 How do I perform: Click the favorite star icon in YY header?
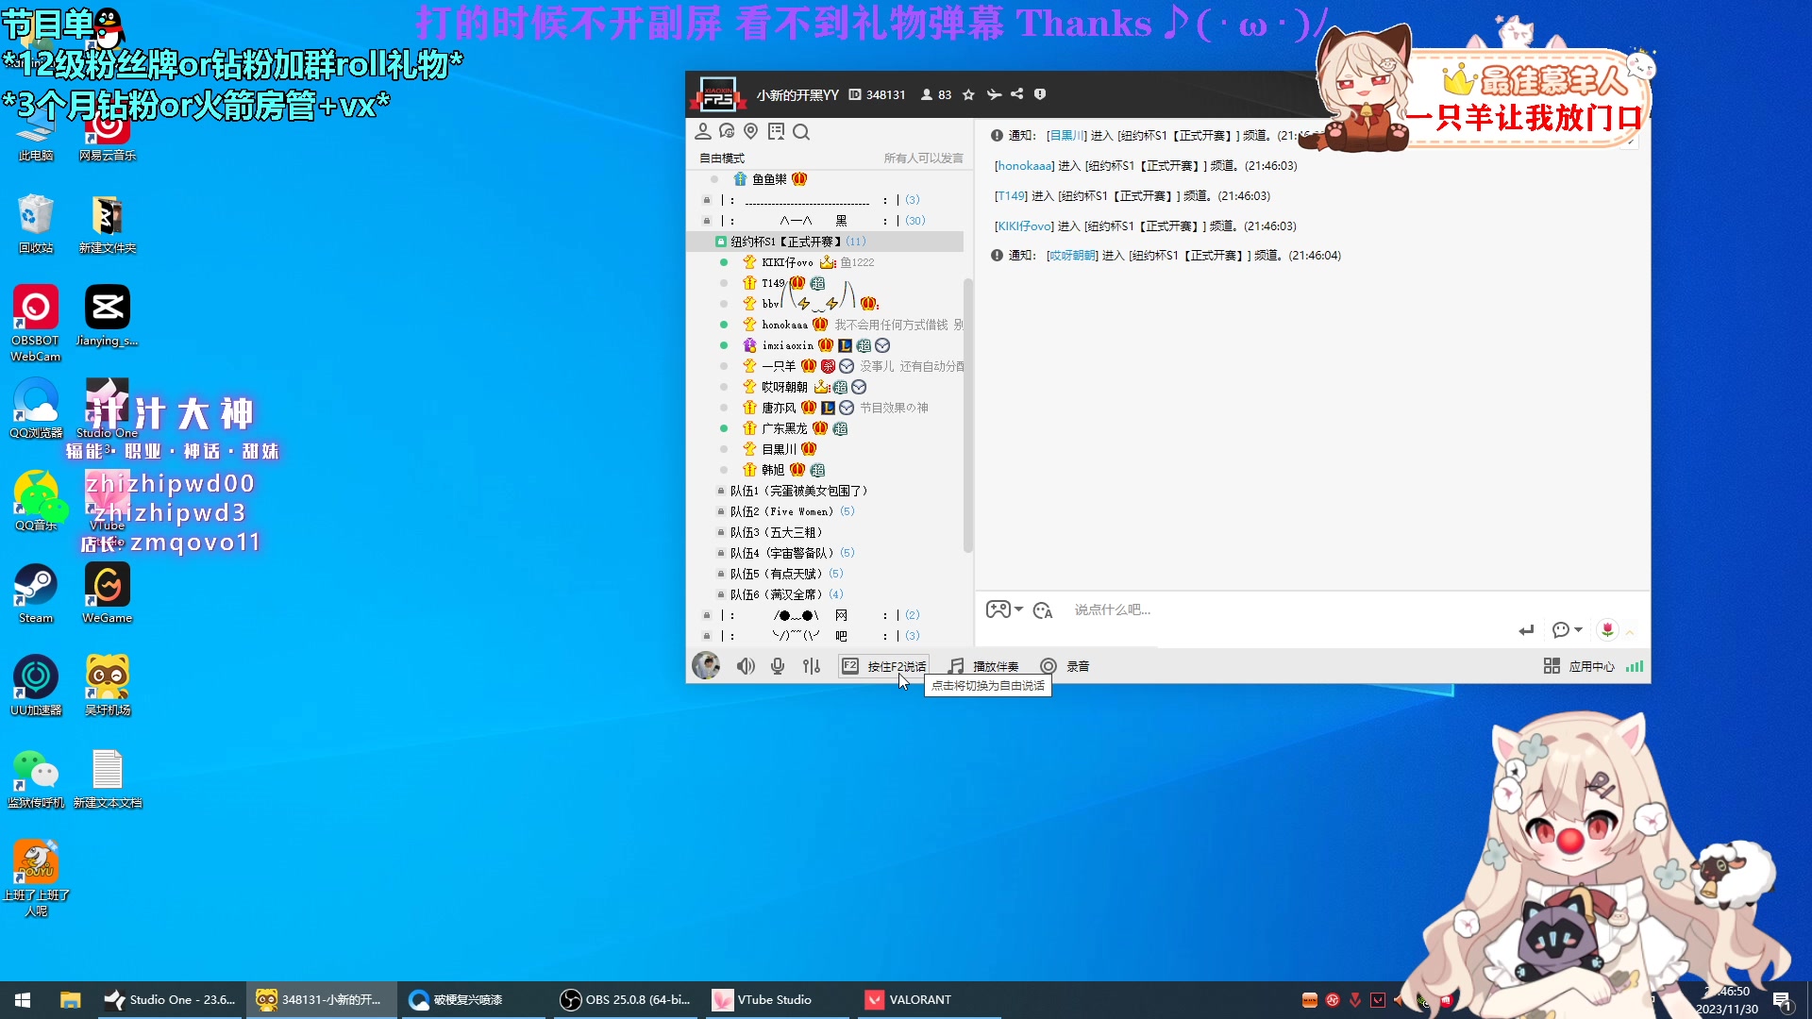pos(968,94)
